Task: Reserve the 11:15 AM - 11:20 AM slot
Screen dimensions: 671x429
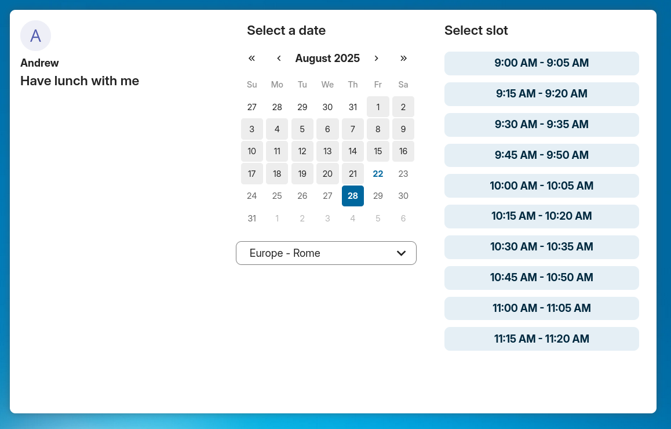Action: (x=541, y=339)
